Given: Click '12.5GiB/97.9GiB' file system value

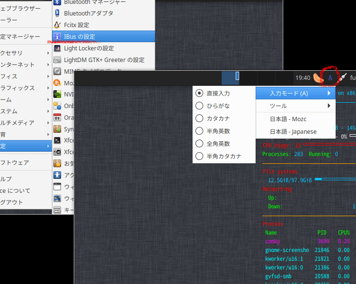Looking at the screenshot, I should pos(290,180).
